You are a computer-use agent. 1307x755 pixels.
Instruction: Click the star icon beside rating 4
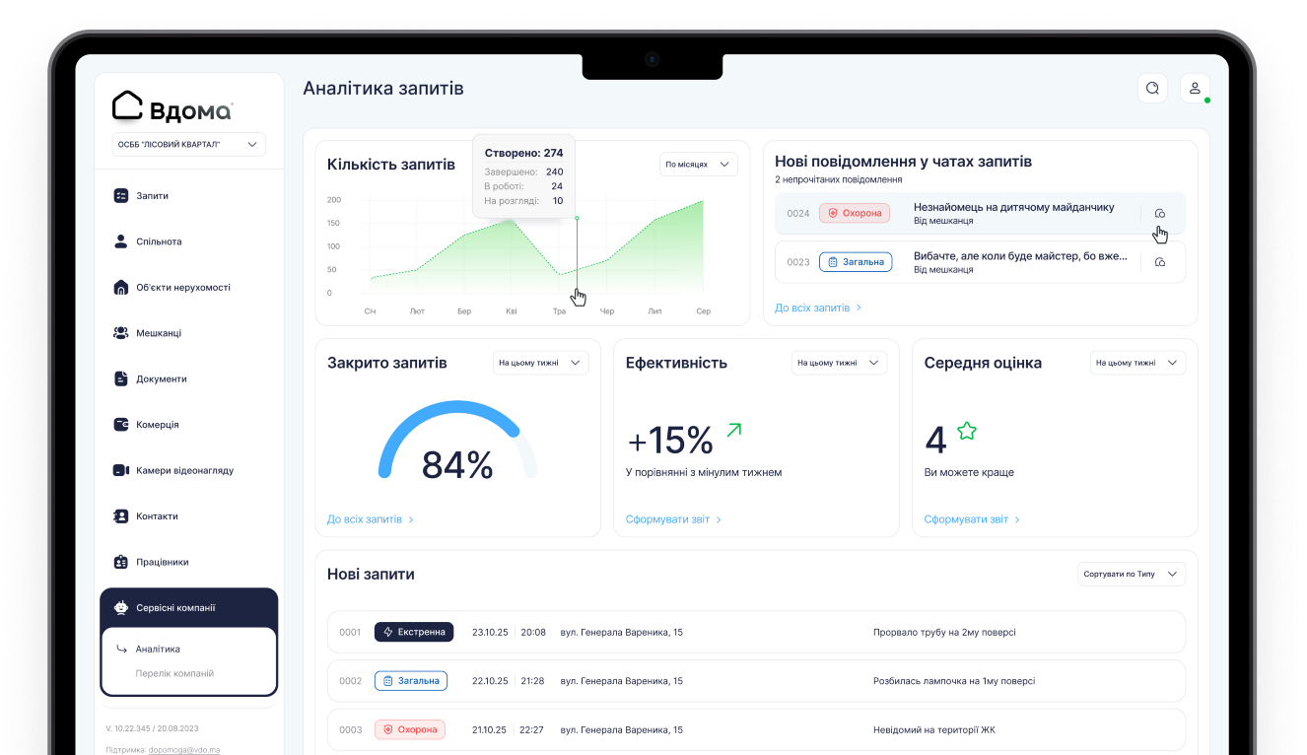pos(967,431)
